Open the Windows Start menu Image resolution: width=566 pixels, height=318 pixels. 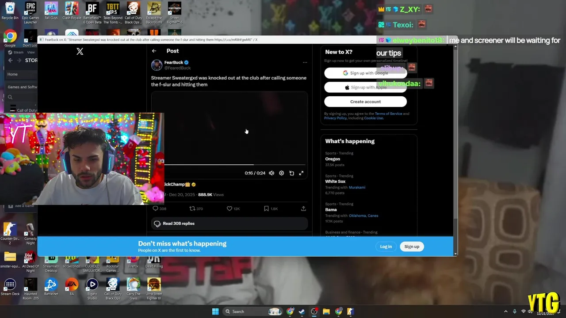[215, 311]
